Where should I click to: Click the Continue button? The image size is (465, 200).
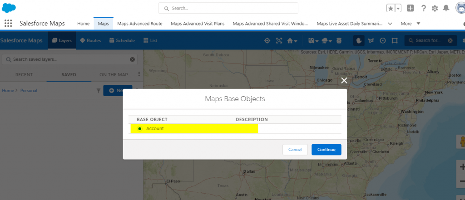click(326, 150)
